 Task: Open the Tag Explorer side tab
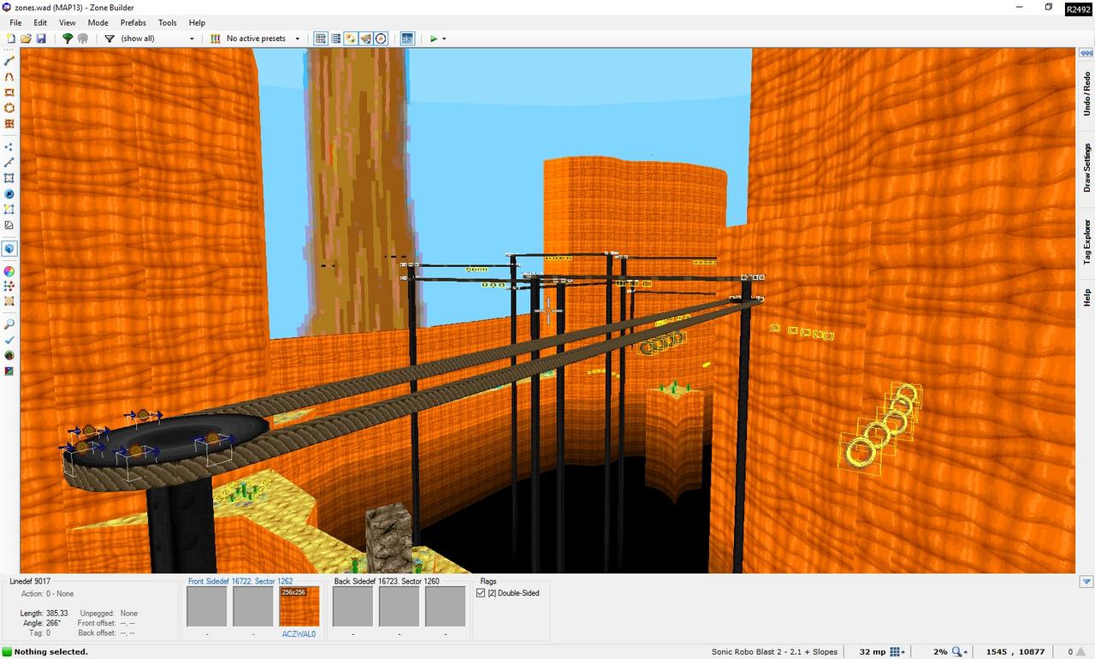pos(1086,241)
